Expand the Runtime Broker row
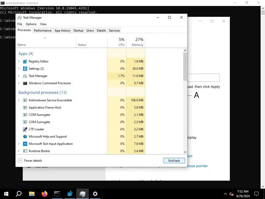The height and width of the screenshot is (199, 265). 19,151
